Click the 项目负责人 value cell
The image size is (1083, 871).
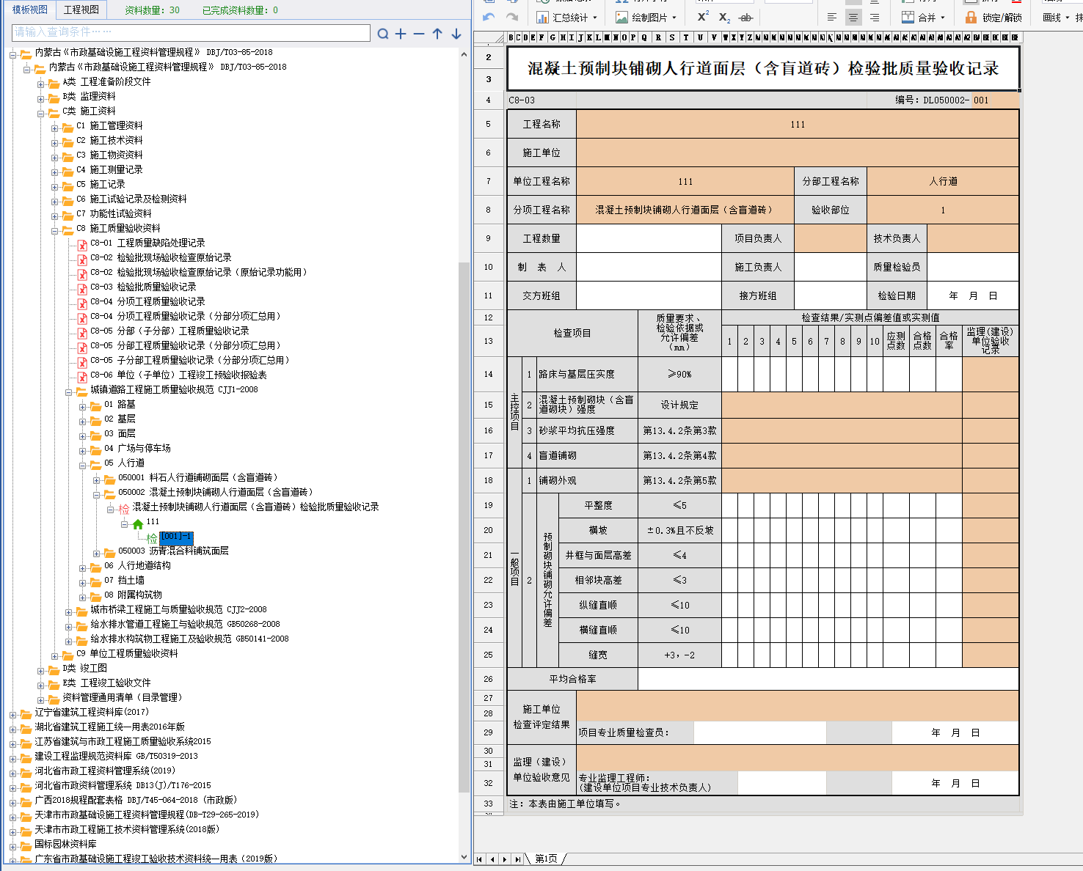point(831,238)
